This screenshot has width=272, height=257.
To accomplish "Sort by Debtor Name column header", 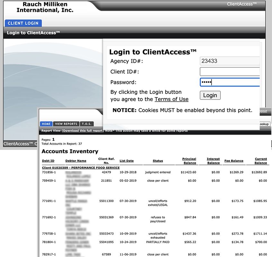I will point(76,161).
